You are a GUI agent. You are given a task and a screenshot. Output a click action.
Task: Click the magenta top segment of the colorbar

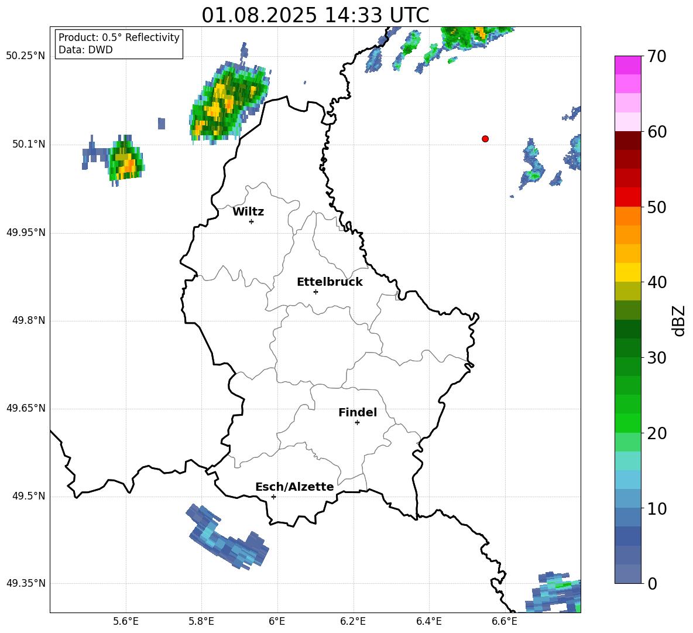[628, 66]
